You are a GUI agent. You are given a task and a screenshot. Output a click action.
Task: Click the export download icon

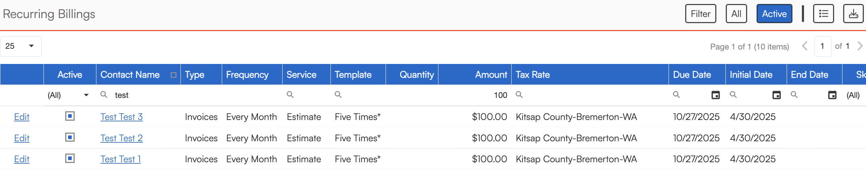pyautogui.click(x=853, y=14)
